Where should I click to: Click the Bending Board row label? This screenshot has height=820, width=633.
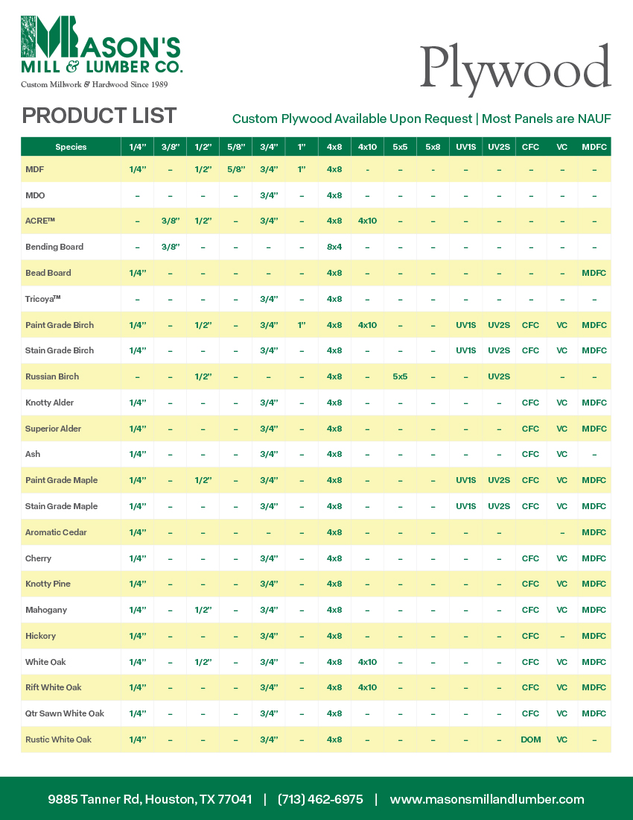(x=54, y=247)
